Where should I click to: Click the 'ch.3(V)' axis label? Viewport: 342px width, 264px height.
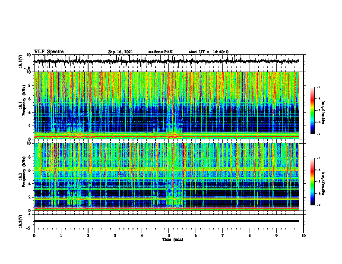[21, 221]
